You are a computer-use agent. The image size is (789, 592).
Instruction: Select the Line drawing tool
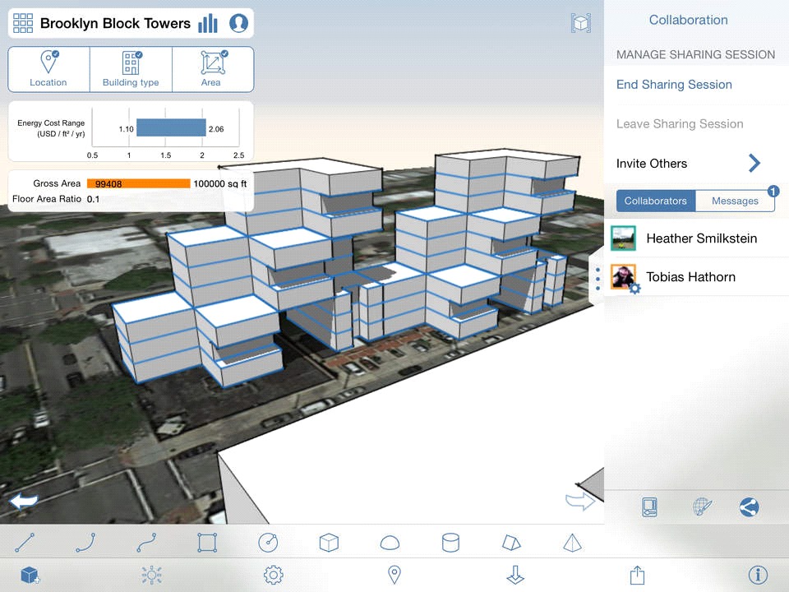[x=25, y=543]
